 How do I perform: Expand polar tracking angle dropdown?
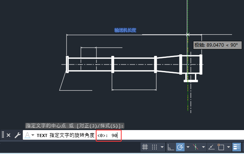click(x=188, y=147)
